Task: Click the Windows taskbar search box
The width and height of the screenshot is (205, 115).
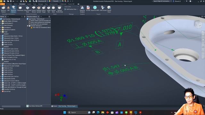Action: pos(79,112)
